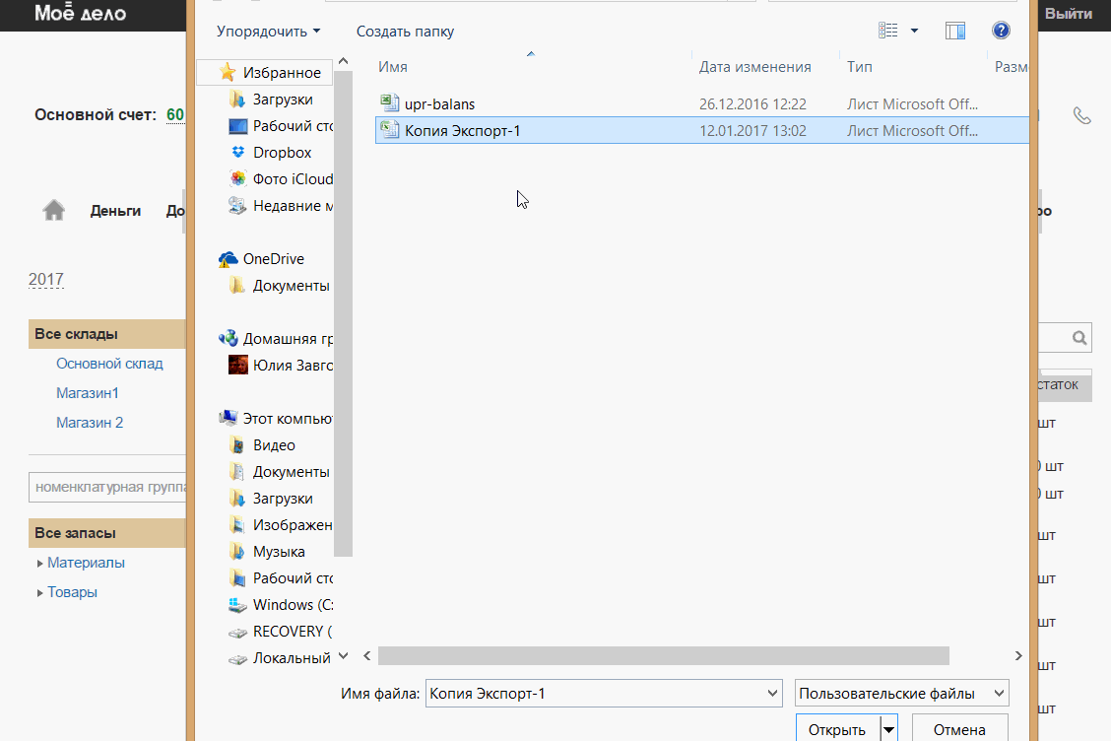Open Домашняя группа in navigation pane
1111x741 pixels.
click(276, 339)
